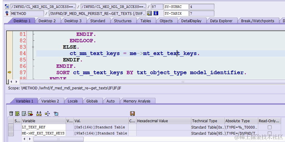Screen dimensions: 285x142
Task: Toggle the collapse marker at line 83 ELSE
Action: point(33,47)
